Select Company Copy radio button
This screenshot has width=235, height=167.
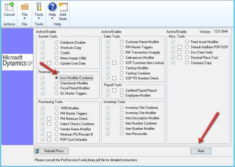click(187, 63)
